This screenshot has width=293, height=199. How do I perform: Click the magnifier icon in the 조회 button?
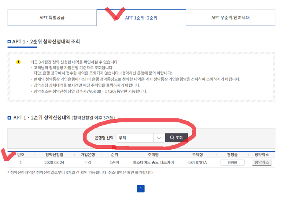172,138
